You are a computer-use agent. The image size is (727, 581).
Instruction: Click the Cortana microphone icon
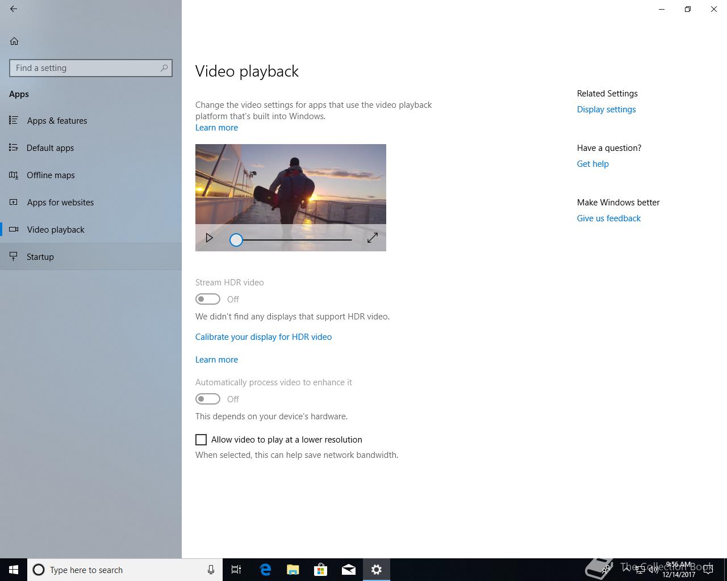pyautogui.click(x=211, y=570)
